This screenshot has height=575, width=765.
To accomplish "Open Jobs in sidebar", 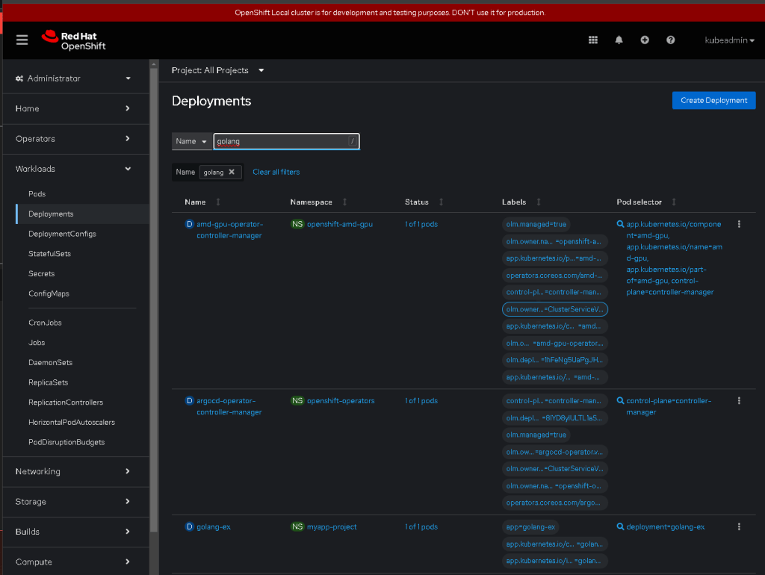I will [37, 342].
